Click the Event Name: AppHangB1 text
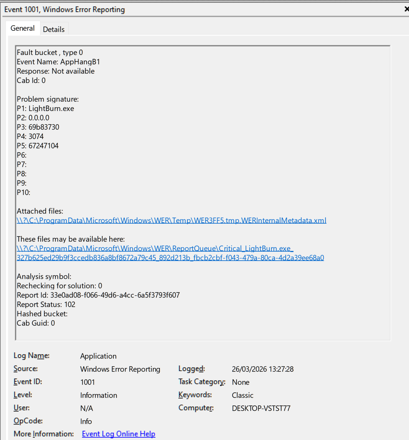The width and height of the screenshot is (409, 440). click(58, 62)
